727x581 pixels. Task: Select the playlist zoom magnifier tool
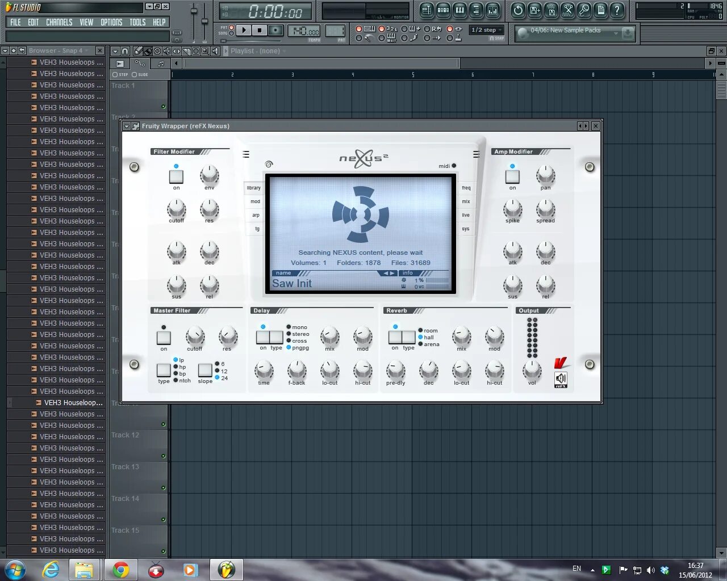click(206, 51)
